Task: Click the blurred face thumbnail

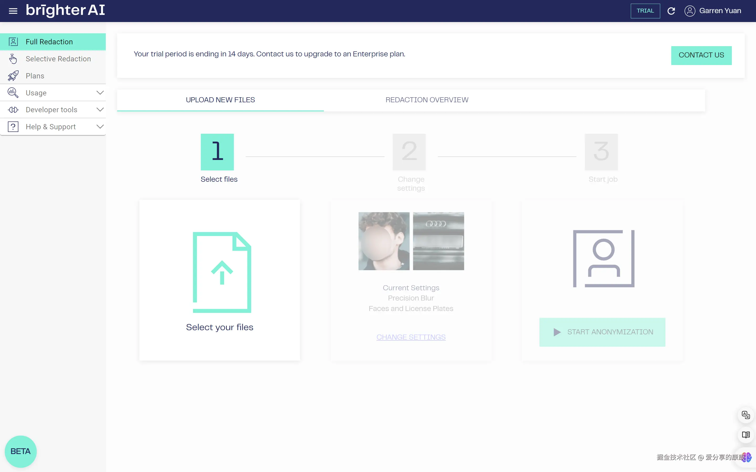Action: pos(384,241)
